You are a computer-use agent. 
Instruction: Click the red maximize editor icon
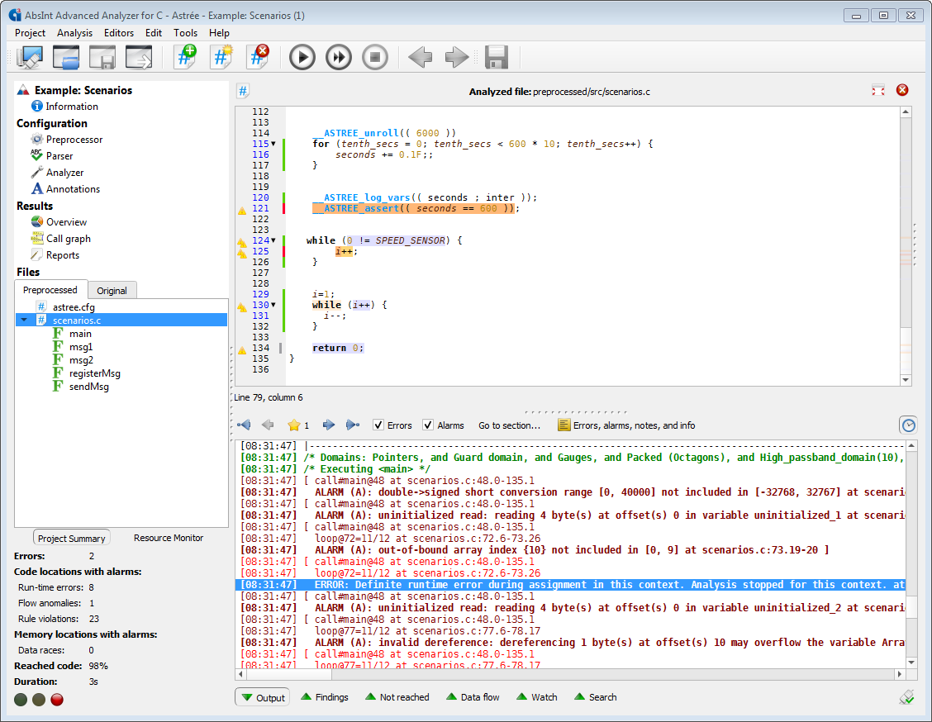click(x=878, y=90)
